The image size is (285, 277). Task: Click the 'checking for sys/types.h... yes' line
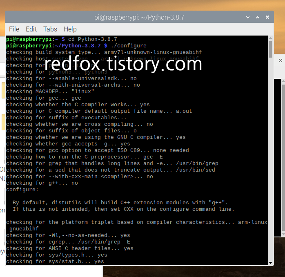tap(56, 255)
